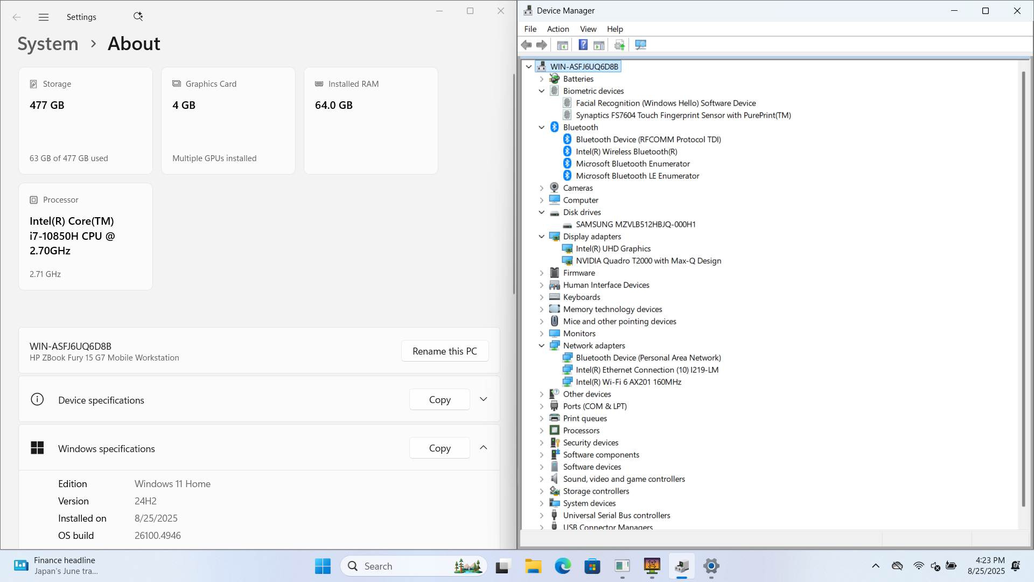Click the System breadcrumb link
1034x582 pixels.
pyautogui.click(x=48, y=44)
